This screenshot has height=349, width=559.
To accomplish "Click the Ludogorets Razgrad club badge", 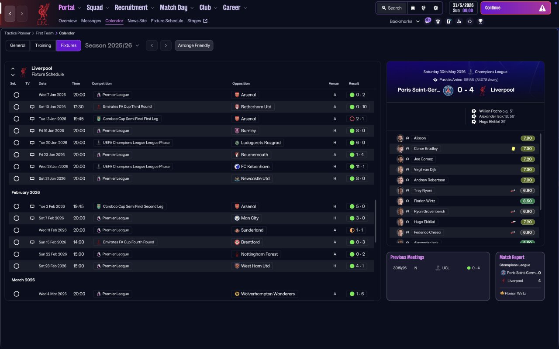I will click(237, 143).
